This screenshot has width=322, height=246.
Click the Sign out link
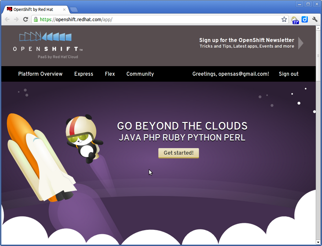pyautogui.click(x=289, y=74)
